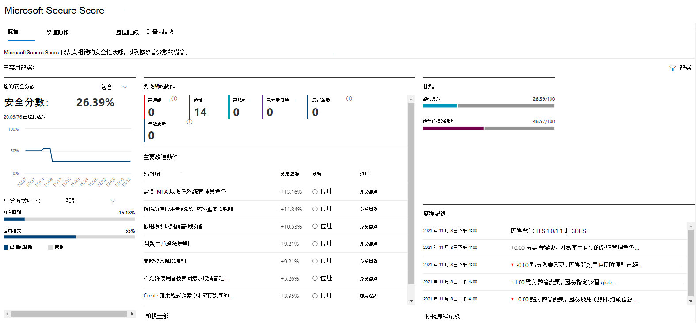Click the 已規劃 count tile
The image size is (696, 323).
pyautogui.click(x=240, y=107)
